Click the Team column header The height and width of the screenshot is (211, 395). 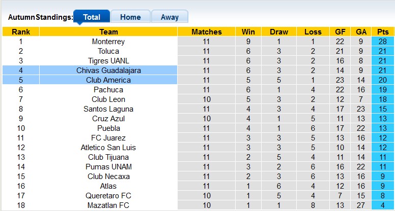pyautogui.click(x=108, y=32)
